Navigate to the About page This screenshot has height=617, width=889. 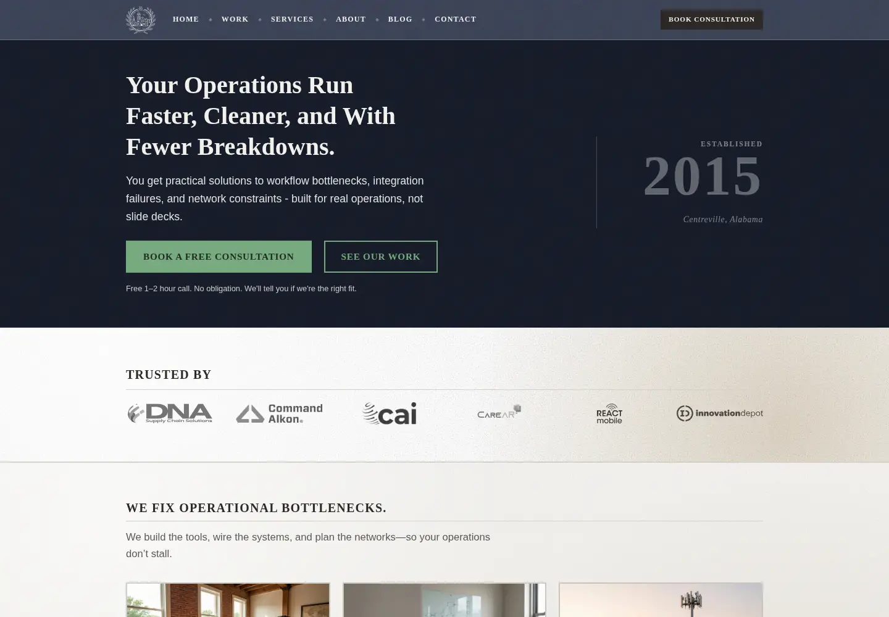click(x=351, y=19)
